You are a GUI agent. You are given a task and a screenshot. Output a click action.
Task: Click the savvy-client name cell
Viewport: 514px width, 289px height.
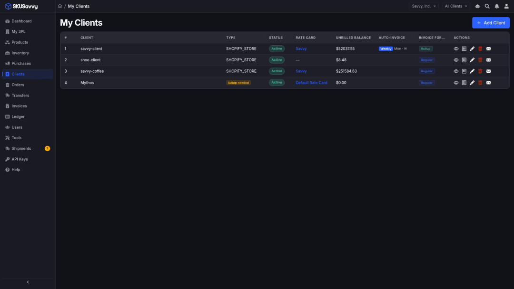pos(91,49)
